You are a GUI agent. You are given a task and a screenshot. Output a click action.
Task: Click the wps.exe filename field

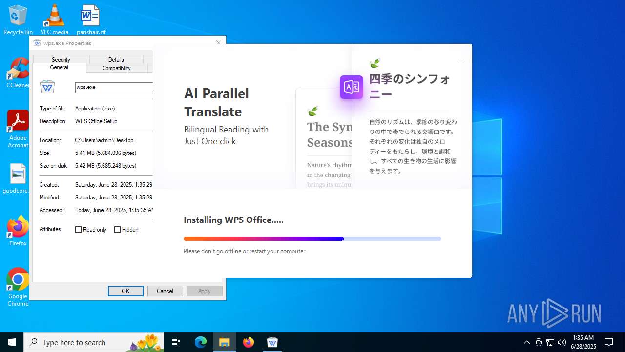[114, 88]
